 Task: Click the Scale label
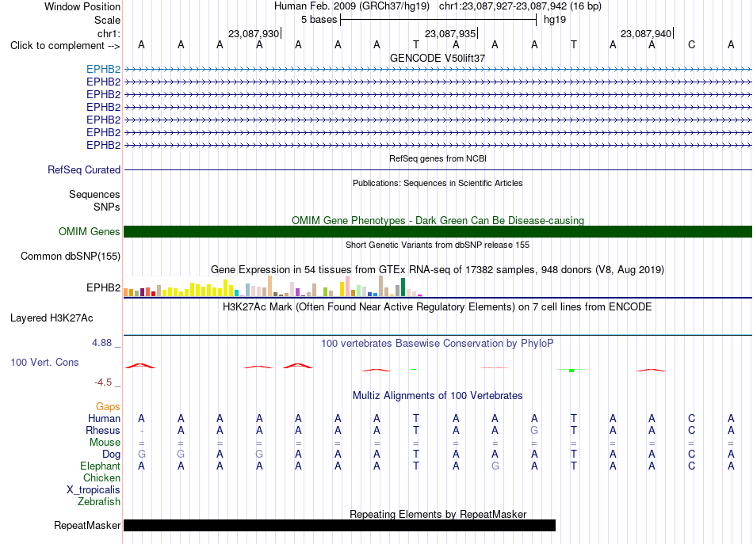pos(107,20)
